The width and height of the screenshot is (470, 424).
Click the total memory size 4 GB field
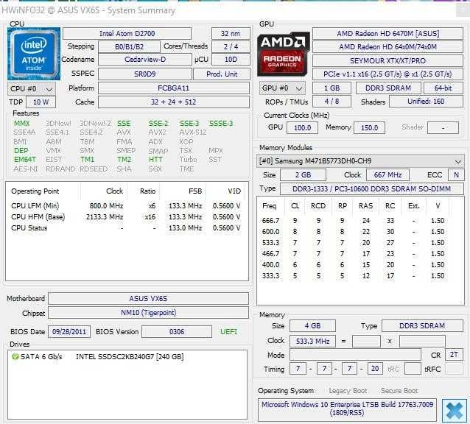312,326
